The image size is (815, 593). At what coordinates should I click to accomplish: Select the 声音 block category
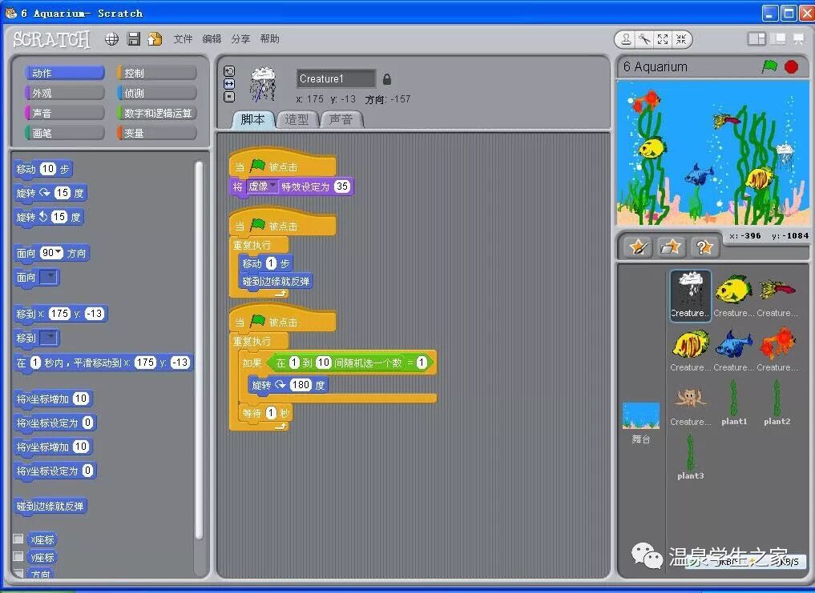click(64, 113)
